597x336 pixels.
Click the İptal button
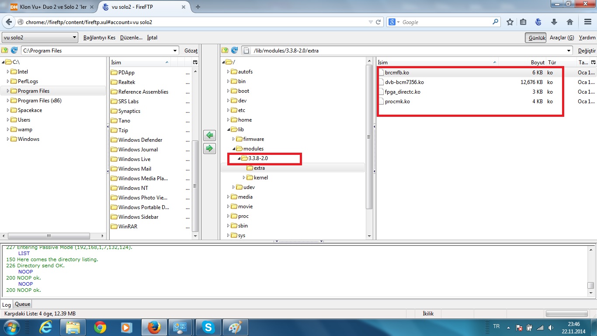click(x=152, y=38)
